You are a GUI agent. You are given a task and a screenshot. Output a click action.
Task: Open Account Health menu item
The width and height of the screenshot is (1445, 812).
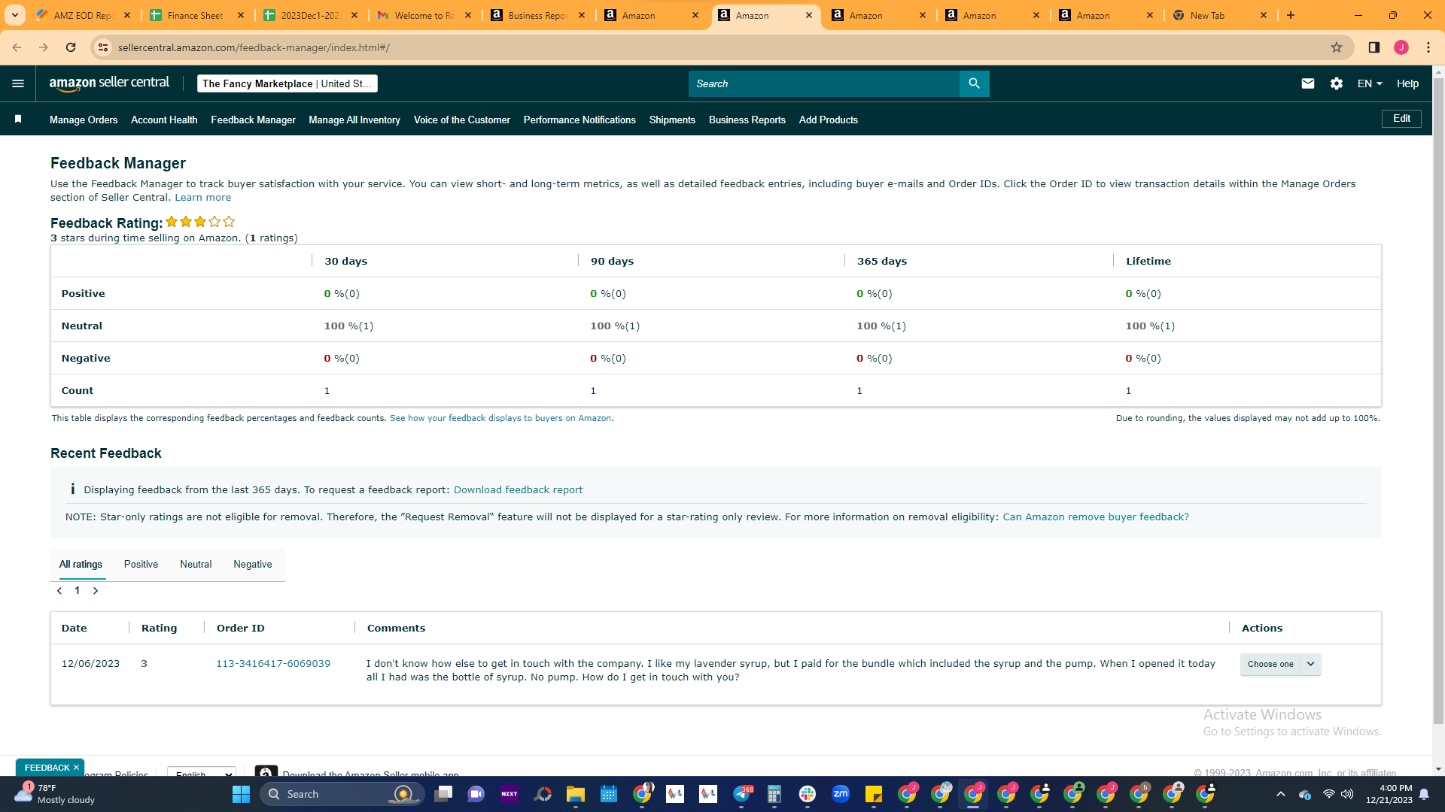[x=164, y=120]
